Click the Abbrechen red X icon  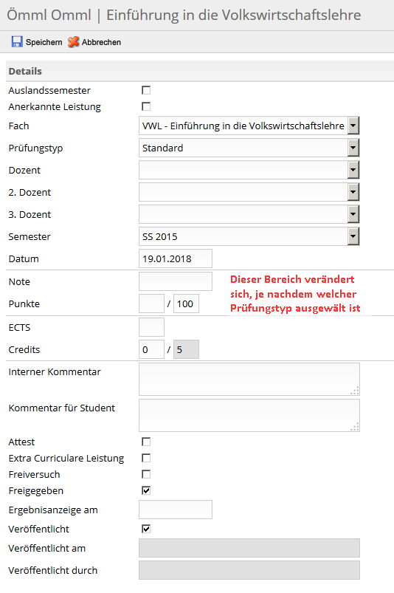point(74,41)
